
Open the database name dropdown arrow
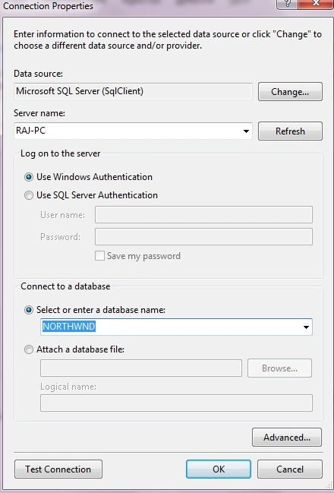306,327
